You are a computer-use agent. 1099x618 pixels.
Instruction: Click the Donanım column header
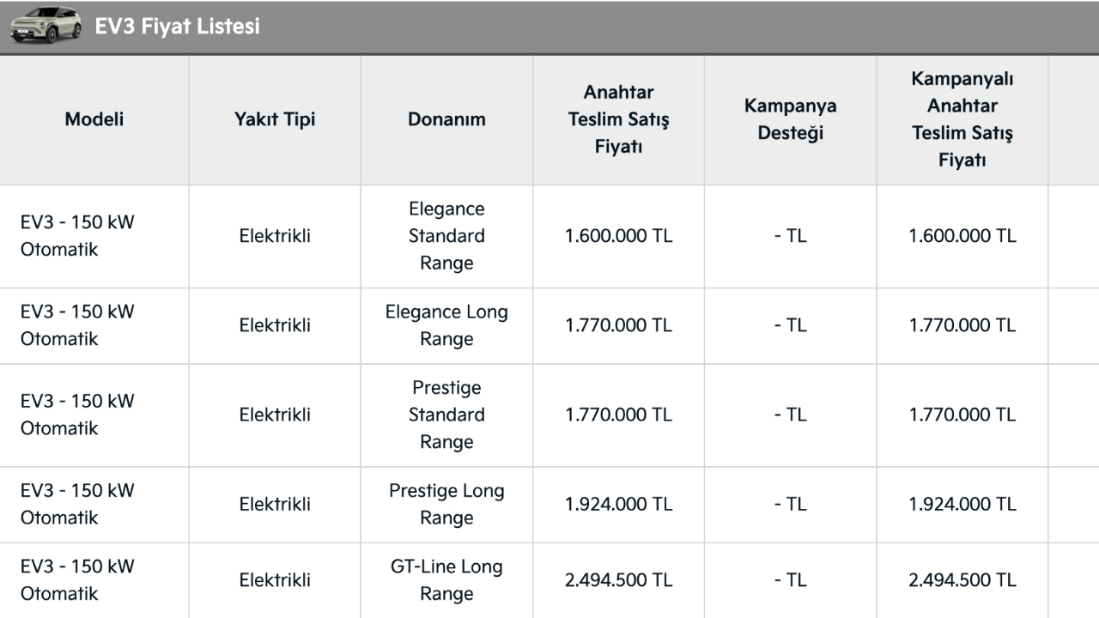(x=446, y=119)
